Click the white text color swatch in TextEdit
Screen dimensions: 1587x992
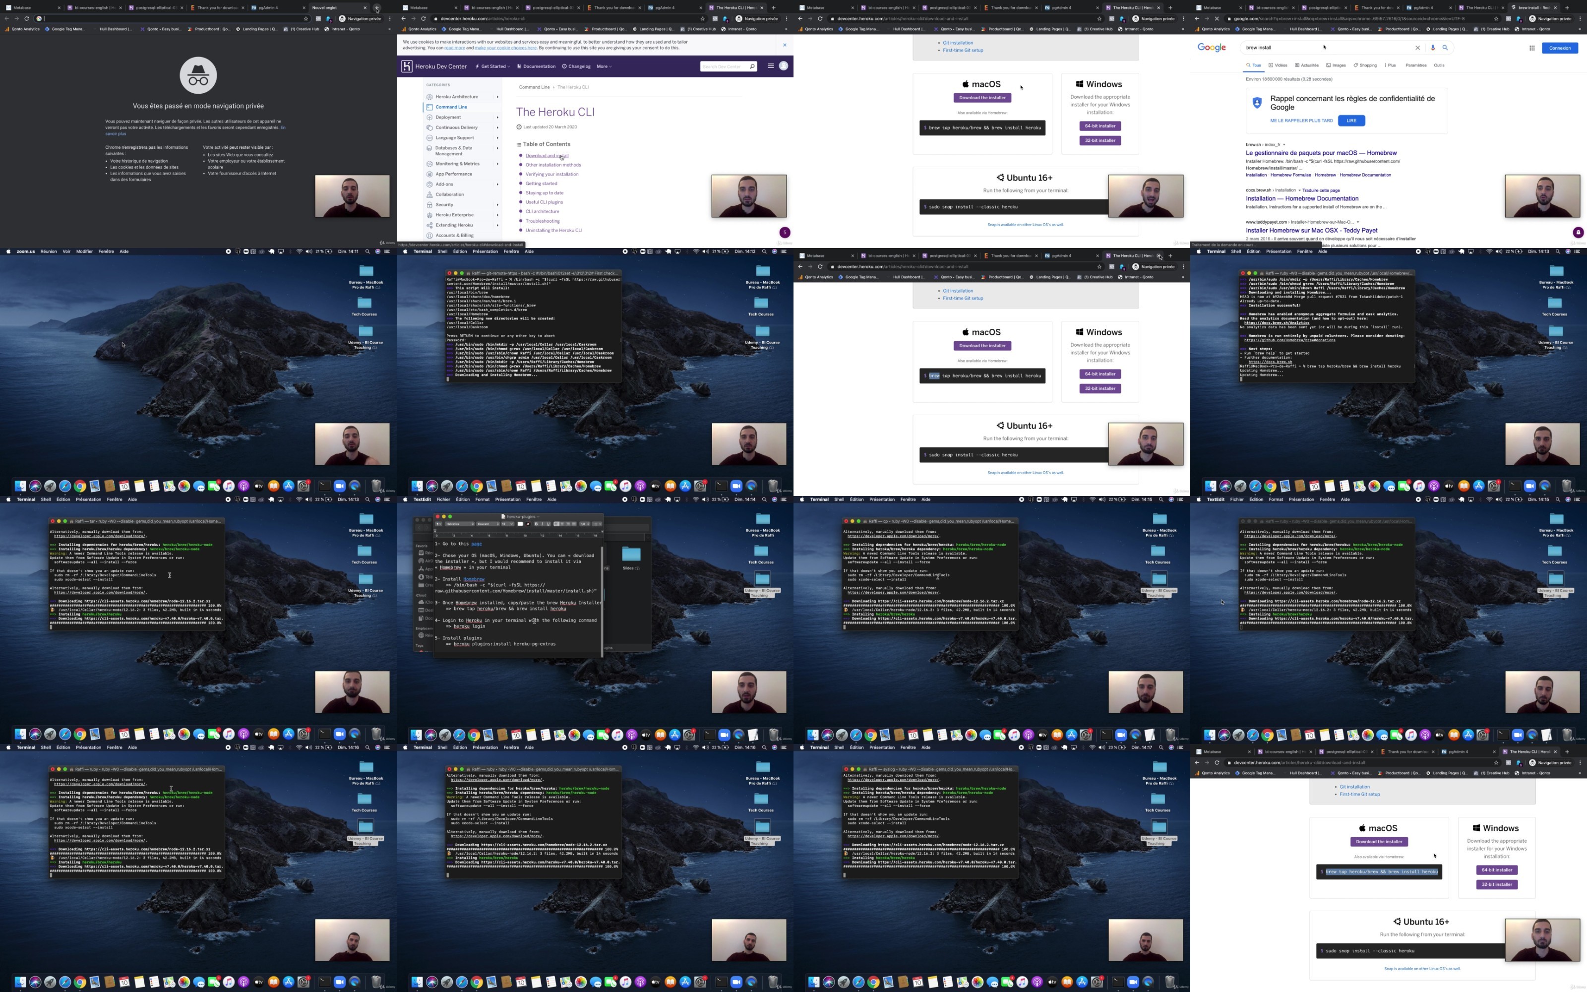(x=521, y=524)
